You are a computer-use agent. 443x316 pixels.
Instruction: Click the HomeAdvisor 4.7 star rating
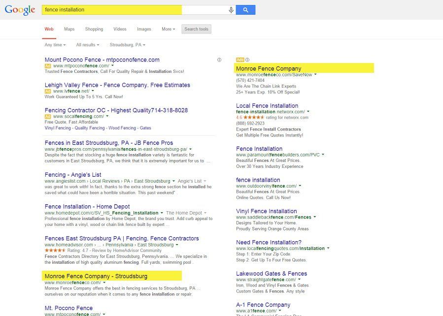[55, 251]
